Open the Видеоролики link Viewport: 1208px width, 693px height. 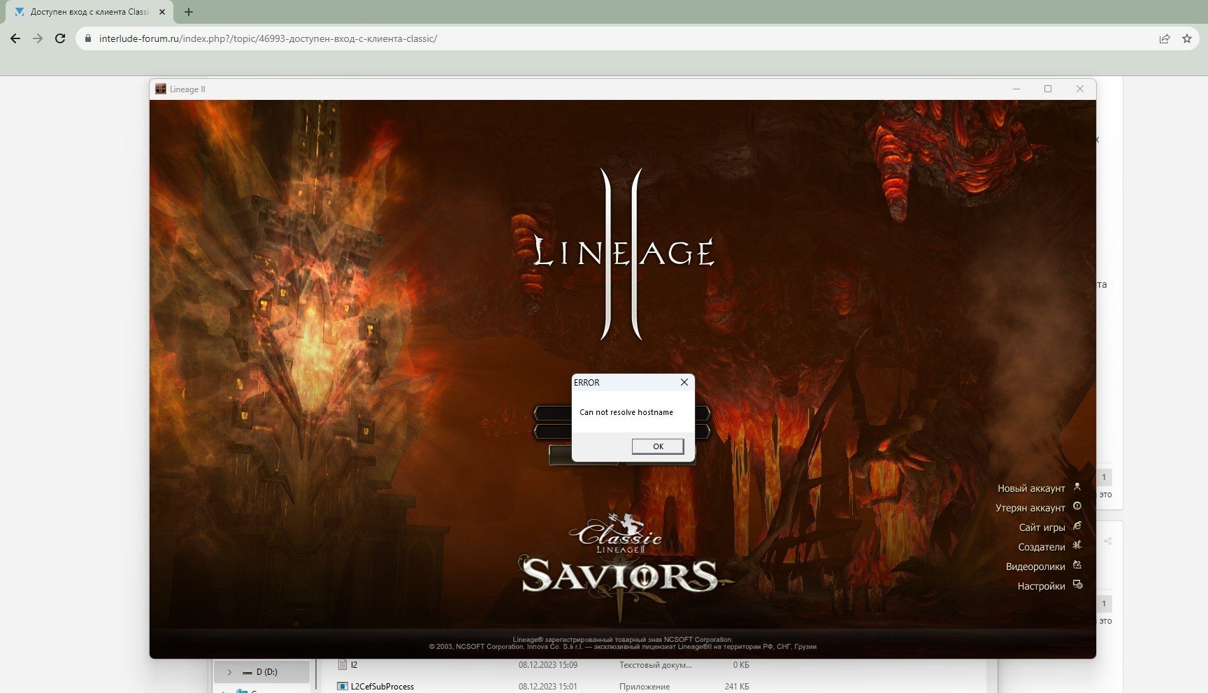point(1035,567)
